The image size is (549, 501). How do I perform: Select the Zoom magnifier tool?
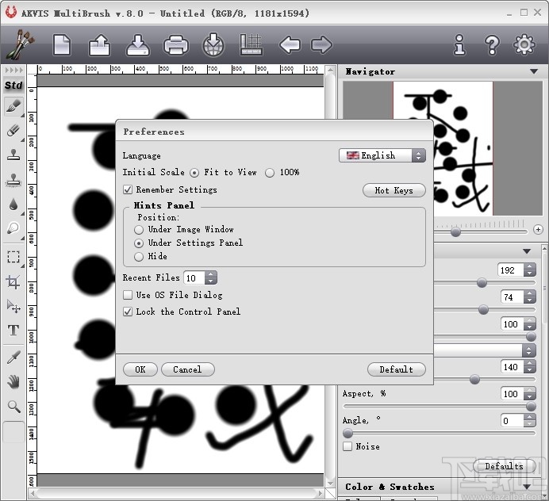(13, 407)
